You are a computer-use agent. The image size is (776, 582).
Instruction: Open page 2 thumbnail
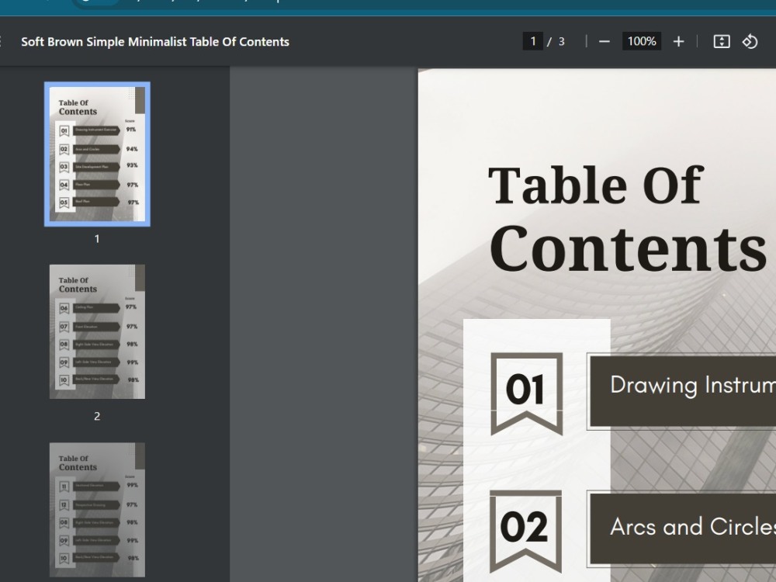(98, 331)
